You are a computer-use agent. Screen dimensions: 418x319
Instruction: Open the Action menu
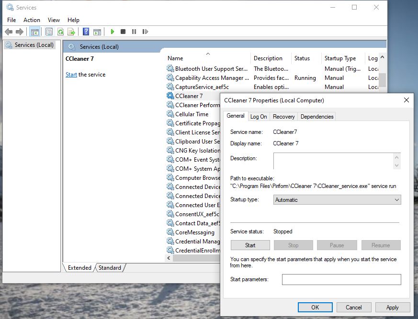[32, 20]
